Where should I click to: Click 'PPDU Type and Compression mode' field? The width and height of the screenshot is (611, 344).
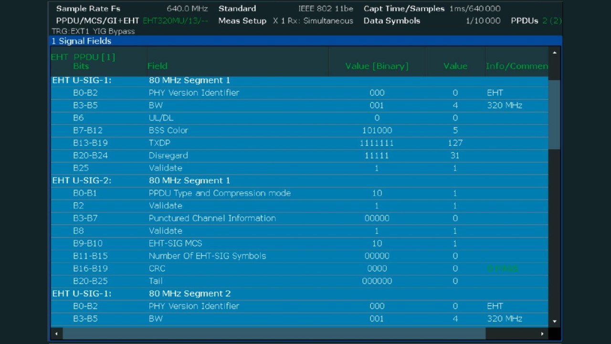220,193
